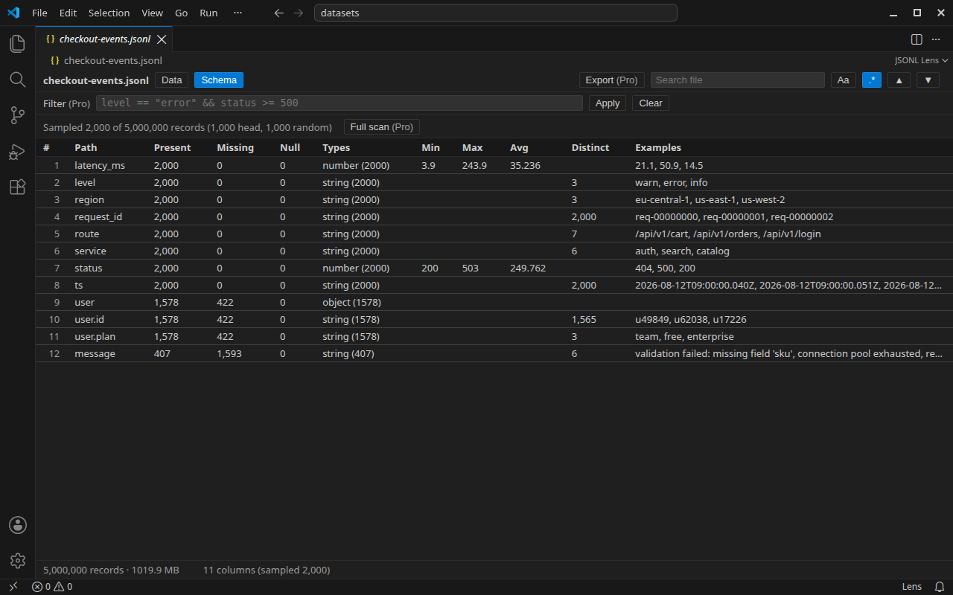Open the Run menu

[x=208, y=13]
